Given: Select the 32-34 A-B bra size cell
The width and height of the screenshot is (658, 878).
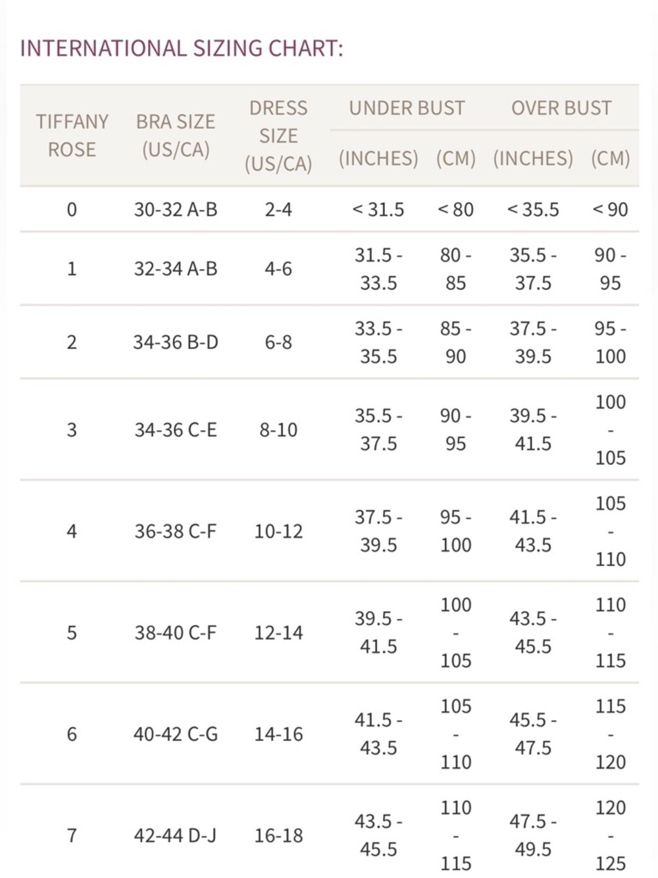Looking at the screenshot, I should point(176,269).
